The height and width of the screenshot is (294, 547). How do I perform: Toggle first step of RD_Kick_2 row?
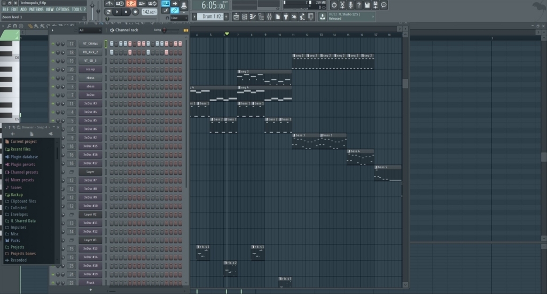click(x=112, y=53)
